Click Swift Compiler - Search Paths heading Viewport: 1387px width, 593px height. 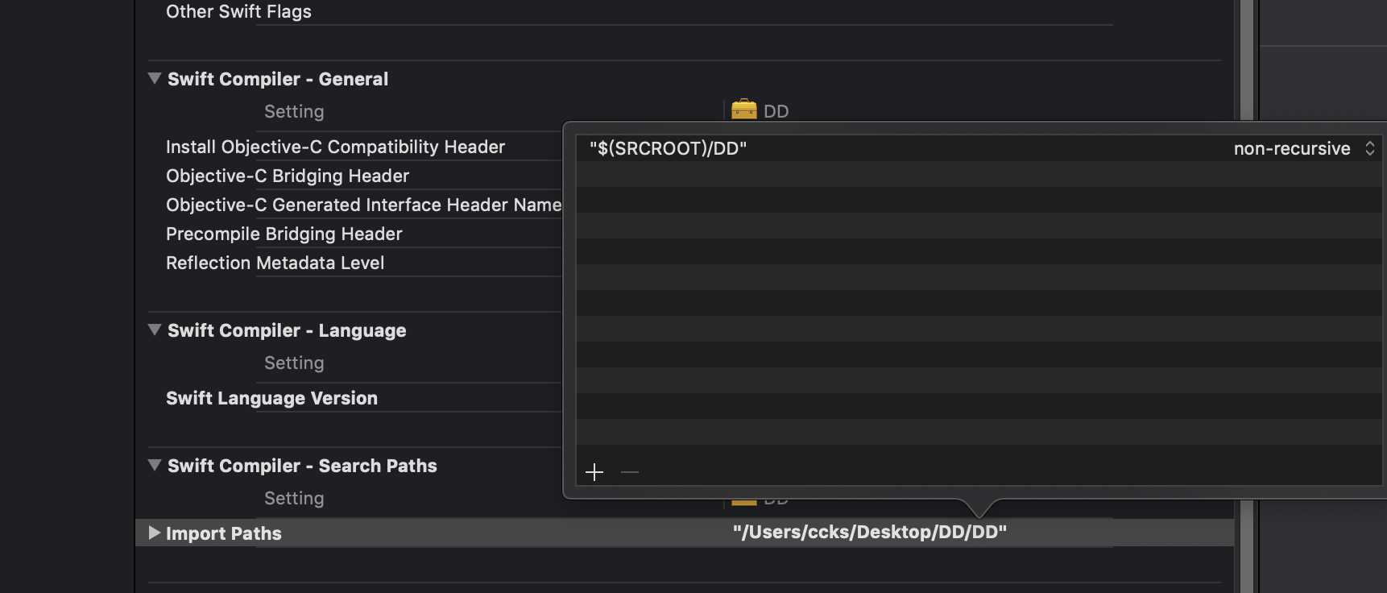click(x=302, y=466)
